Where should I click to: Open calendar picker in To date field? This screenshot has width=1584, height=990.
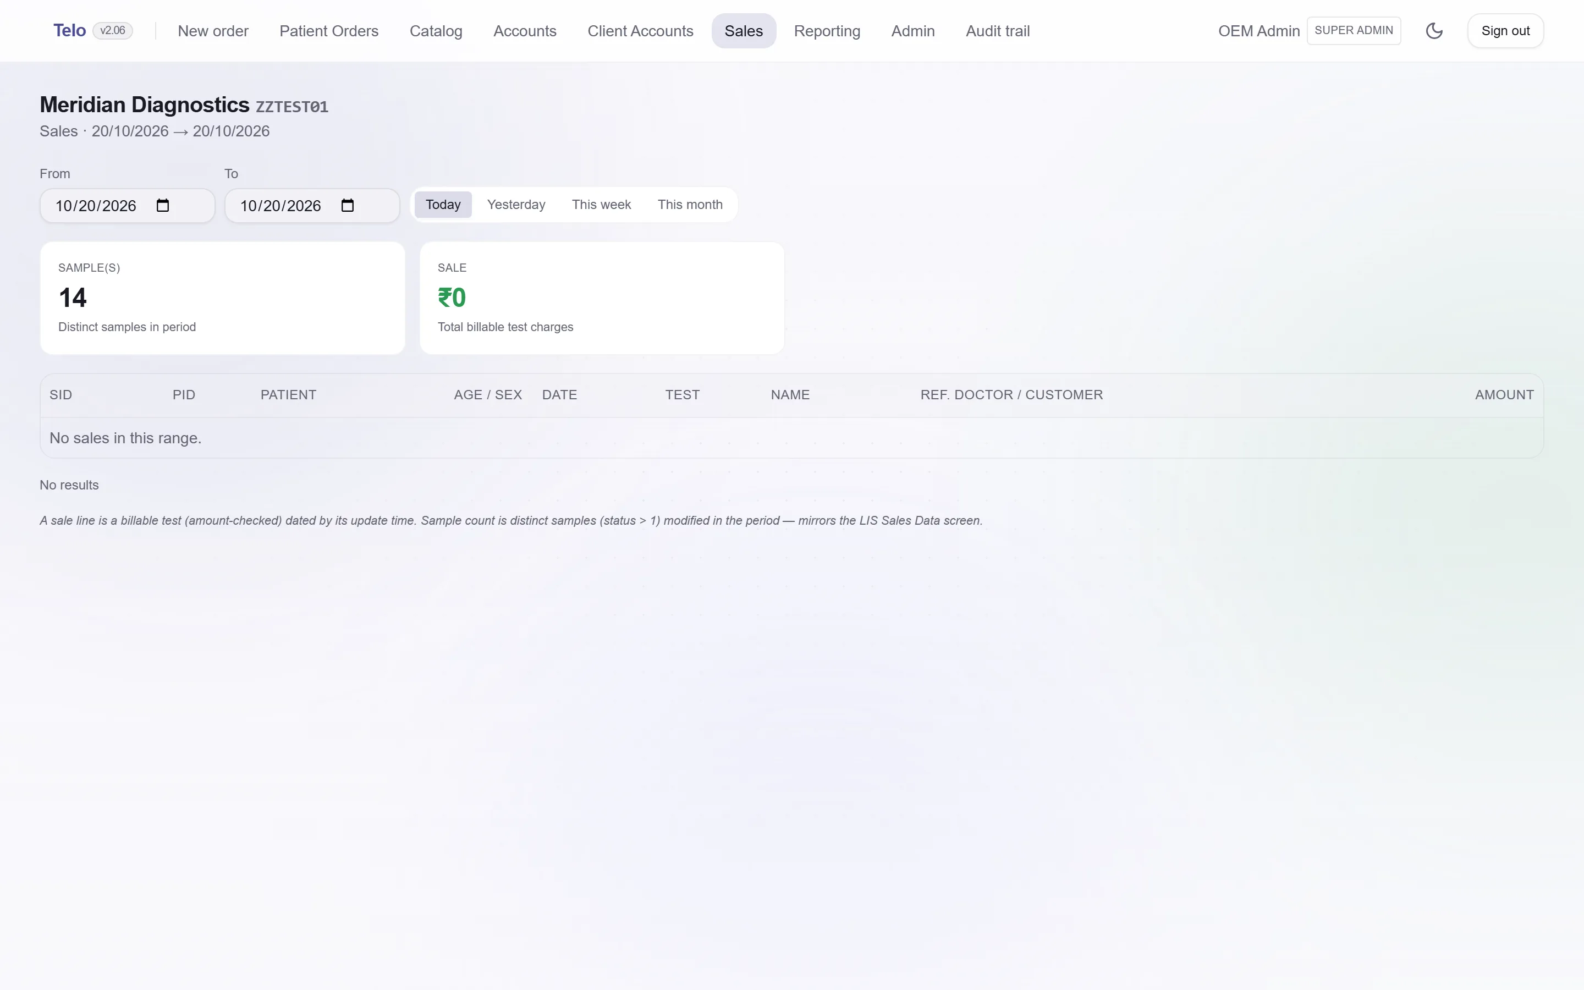click(x=348, y=206)
